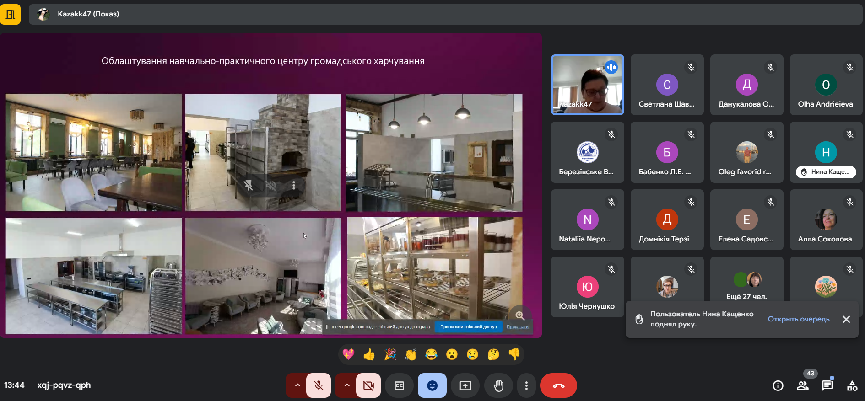Select the 'Ещё 27 чел.' participant tile
This screenshot has width=865, height=401.
click(x=746, y=284)
